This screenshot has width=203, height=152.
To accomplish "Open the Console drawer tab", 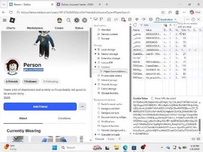I will pyautogui.click(x=99, y=139).
